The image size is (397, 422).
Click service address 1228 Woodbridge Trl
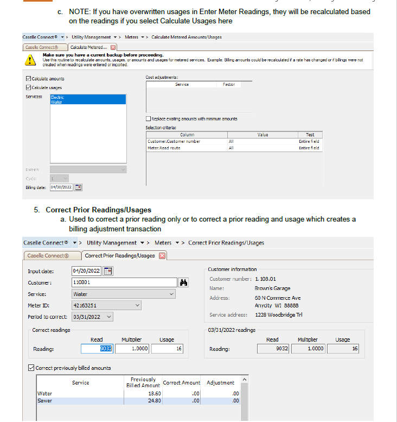pyautogui.click(x=278, y=314)
